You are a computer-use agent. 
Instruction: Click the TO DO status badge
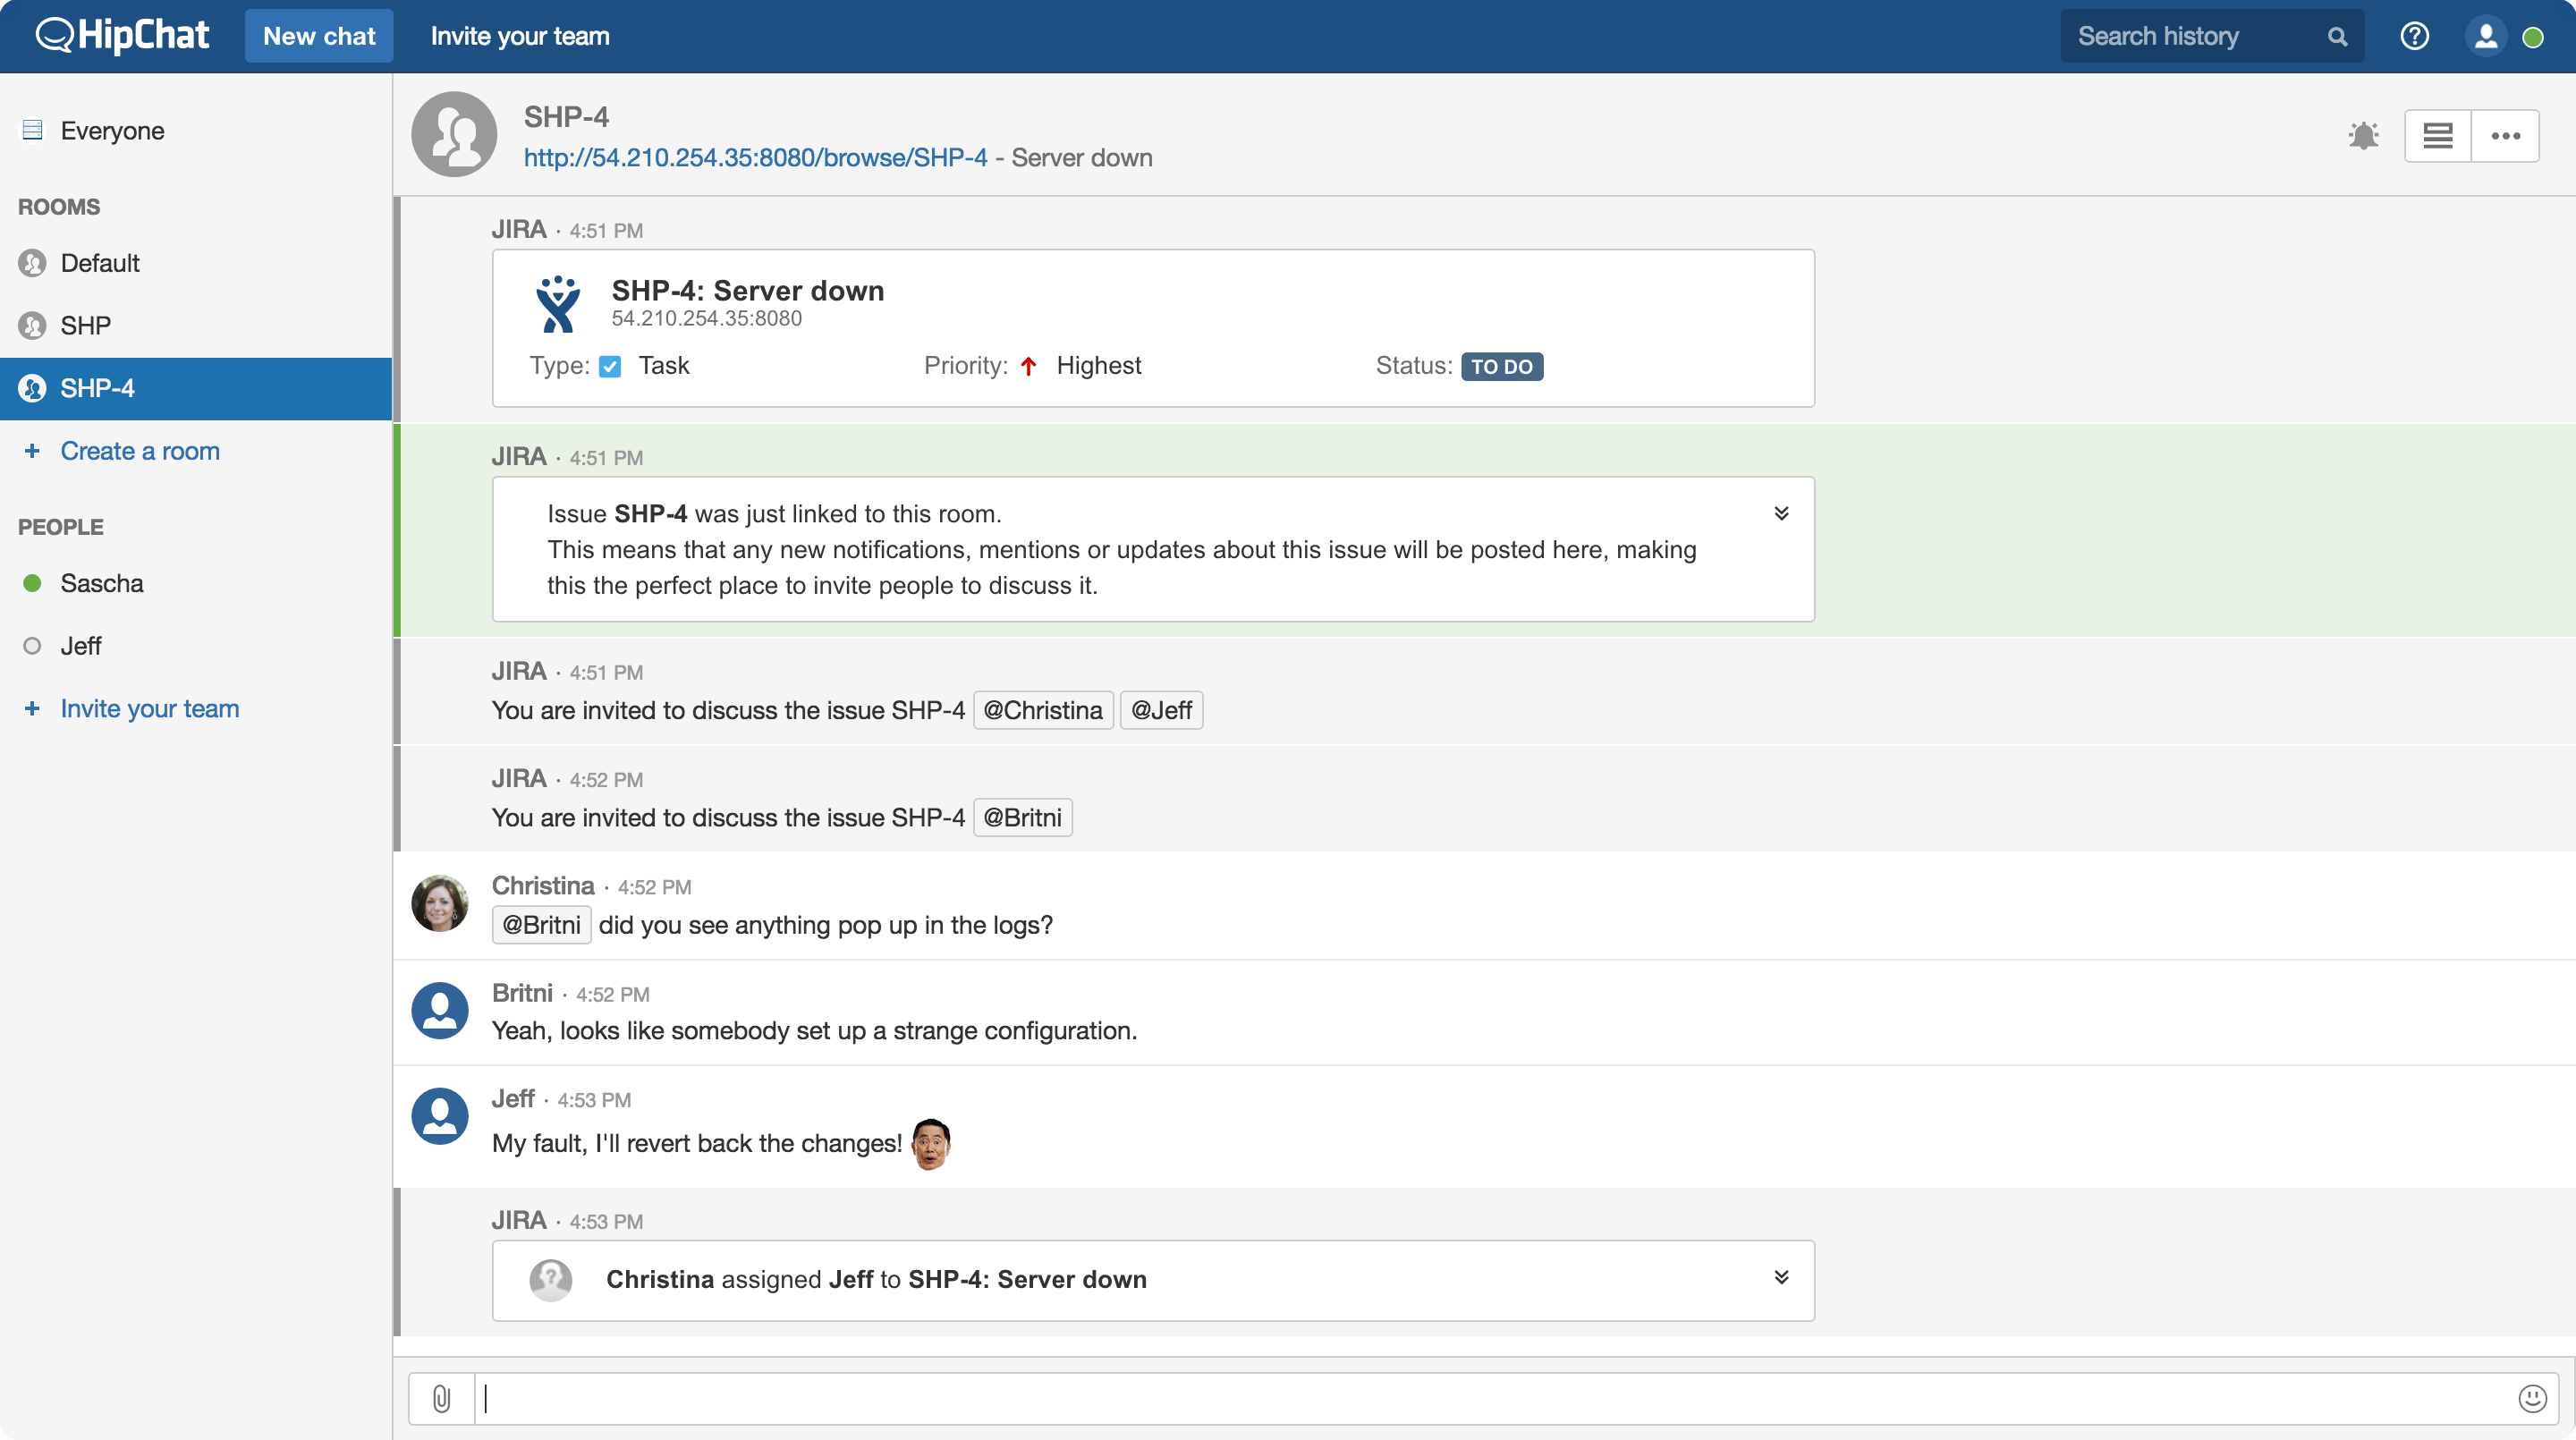click(1501, 366)
